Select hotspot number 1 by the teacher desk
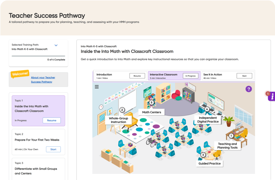The image size is (275, 180). point(231,135)
